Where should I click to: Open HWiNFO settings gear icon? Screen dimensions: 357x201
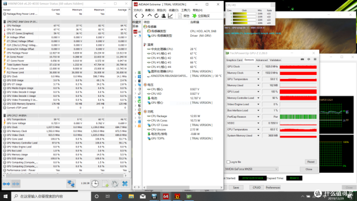(x=115, y=183)
